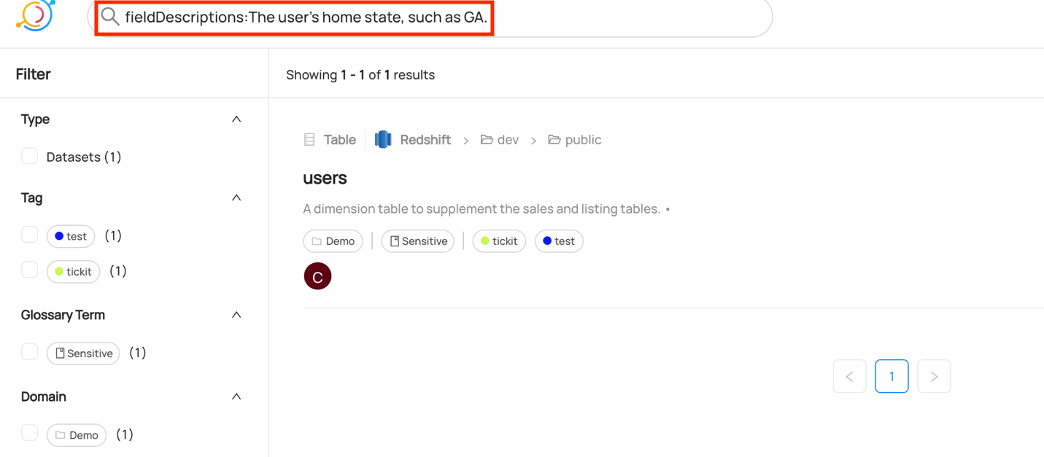This screenshot has width=1044, height=457.
Task: Click the dev folder breadcrumb icon
Action: point(487,139)
